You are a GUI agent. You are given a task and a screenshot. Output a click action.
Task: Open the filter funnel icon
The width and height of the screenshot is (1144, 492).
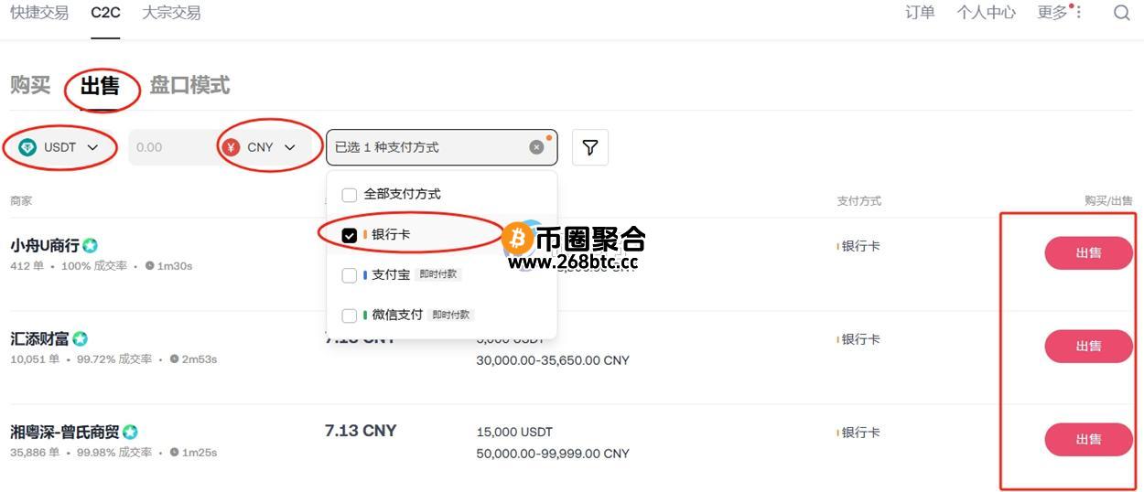(590, 147)
